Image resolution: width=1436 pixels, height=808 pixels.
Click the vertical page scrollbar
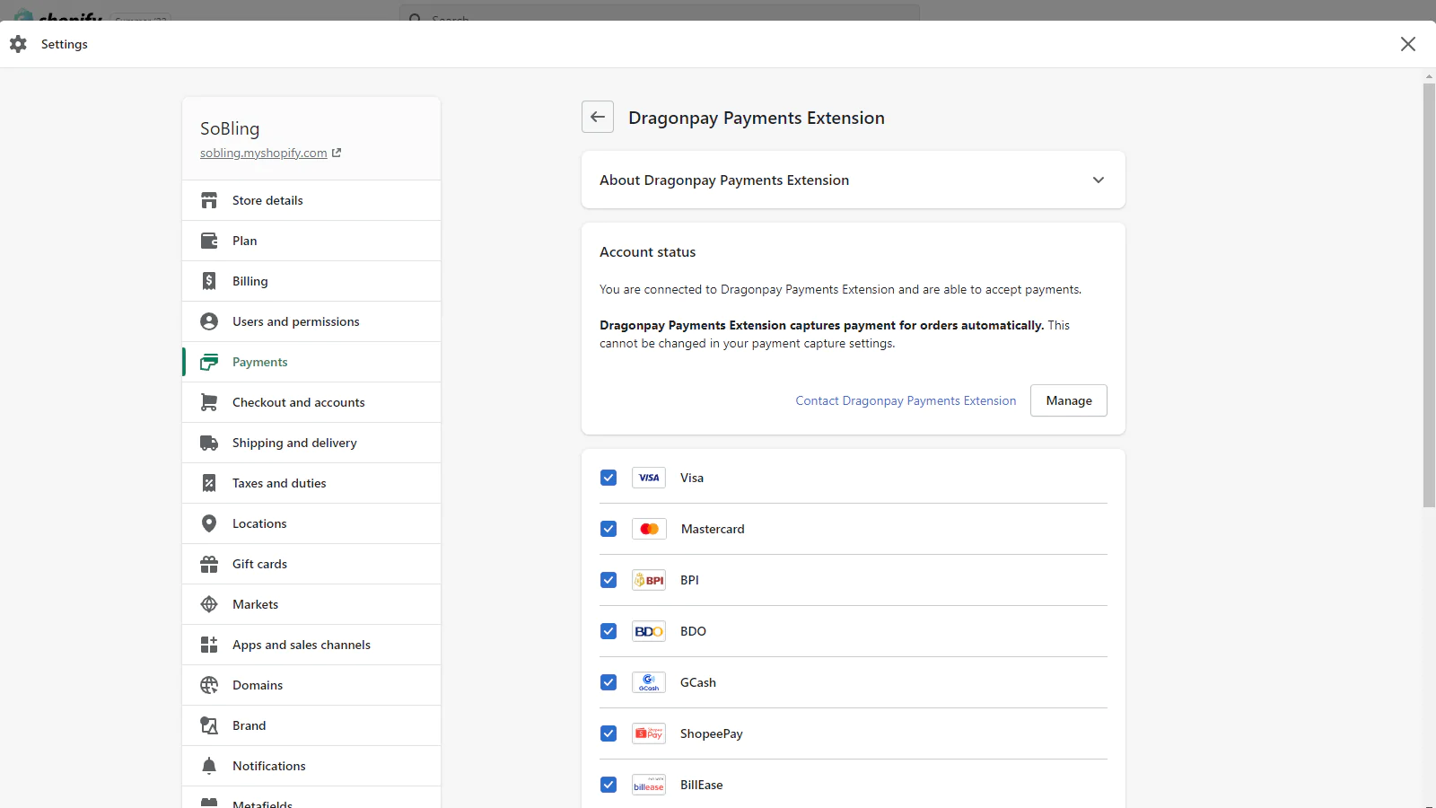1429,296
